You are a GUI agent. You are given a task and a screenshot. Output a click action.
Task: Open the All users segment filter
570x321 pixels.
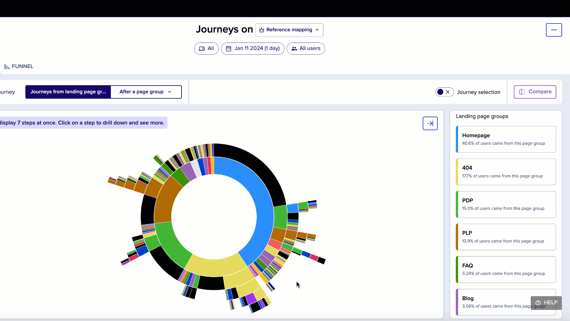pyautogui.click(x=306, y=48)
